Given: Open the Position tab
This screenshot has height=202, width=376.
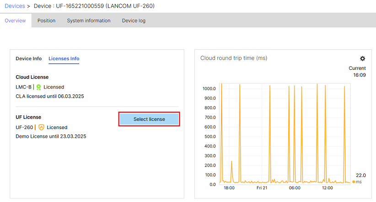Looking at the screenshot, I should [46, 21].
